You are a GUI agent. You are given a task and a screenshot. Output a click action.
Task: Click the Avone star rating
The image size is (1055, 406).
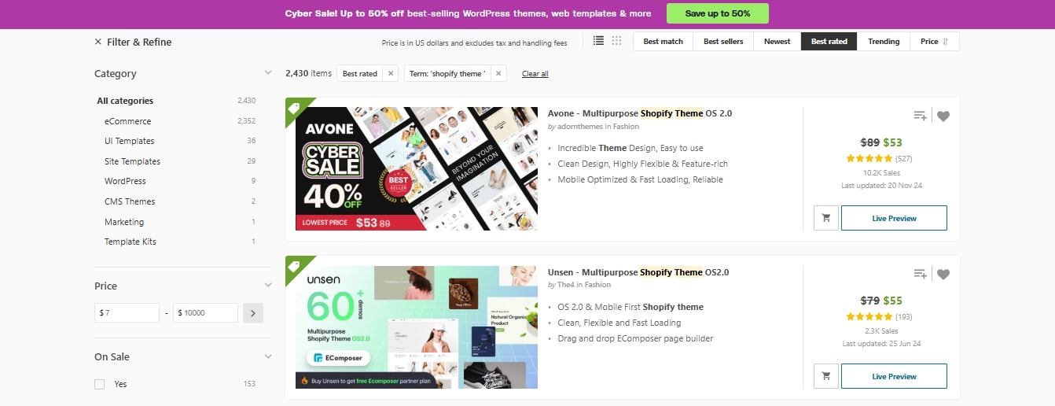(x=869, y=158)
